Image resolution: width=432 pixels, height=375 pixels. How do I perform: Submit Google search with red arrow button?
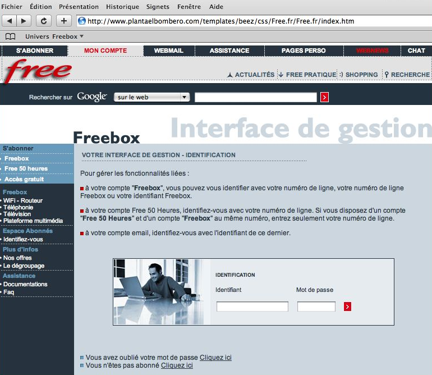(324, 97)
